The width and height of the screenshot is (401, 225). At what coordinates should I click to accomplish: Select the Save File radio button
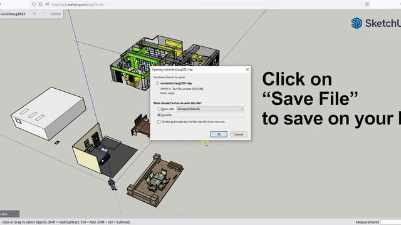159,115
